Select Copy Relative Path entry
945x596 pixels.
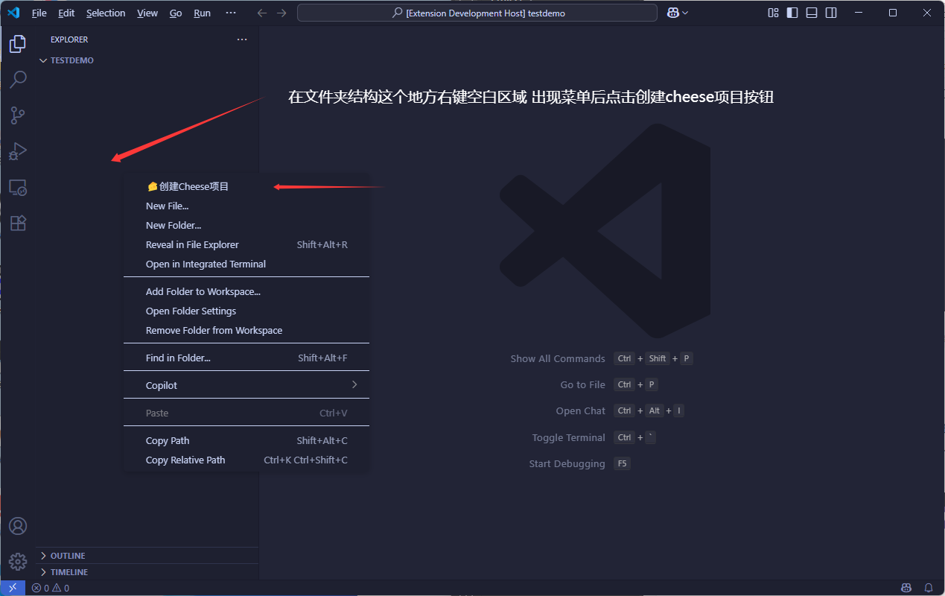(x=246, y=460)
